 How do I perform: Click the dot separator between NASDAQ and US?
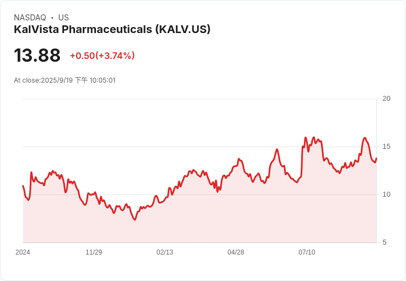coord(52,18)
